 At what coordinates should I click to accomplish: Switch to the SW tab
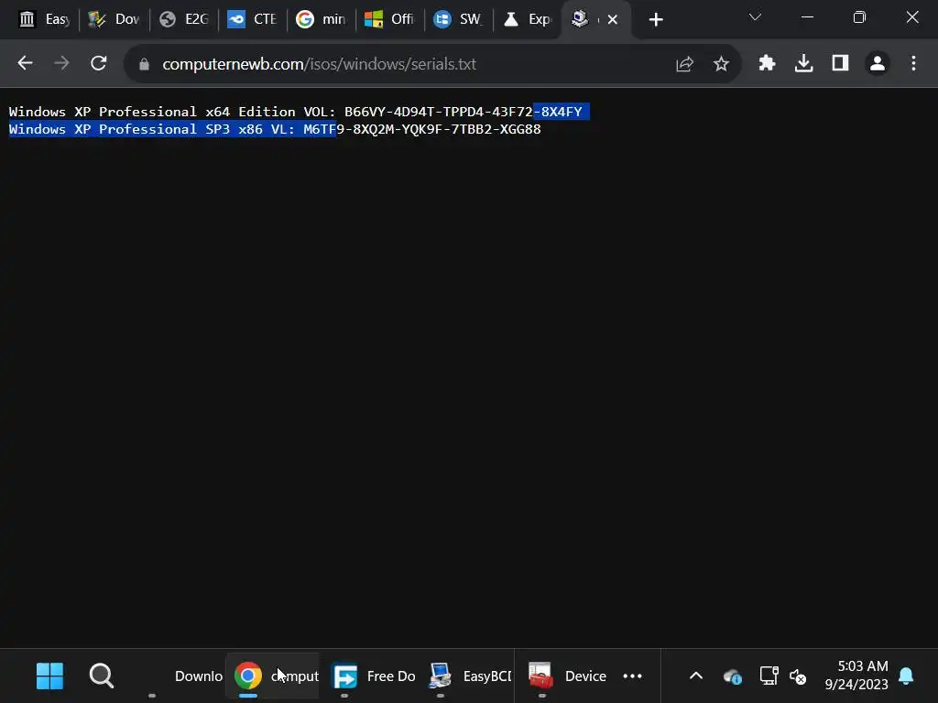pyautogui.click(x=458, y=20)
